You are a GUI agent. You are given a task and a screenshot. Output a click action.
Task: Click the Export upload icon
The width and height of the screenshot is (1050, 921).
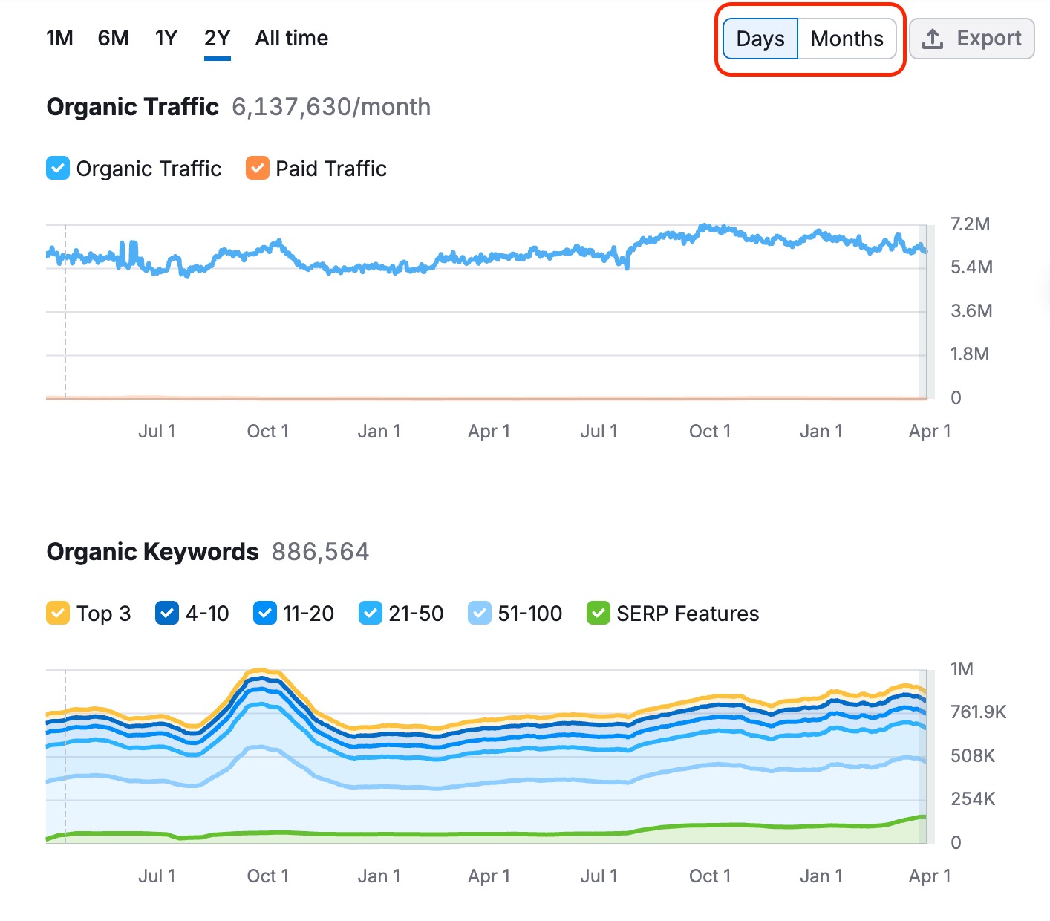(x=933, y=39)
